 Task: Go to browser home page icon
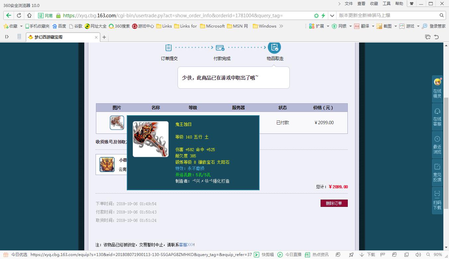(29, 15)
